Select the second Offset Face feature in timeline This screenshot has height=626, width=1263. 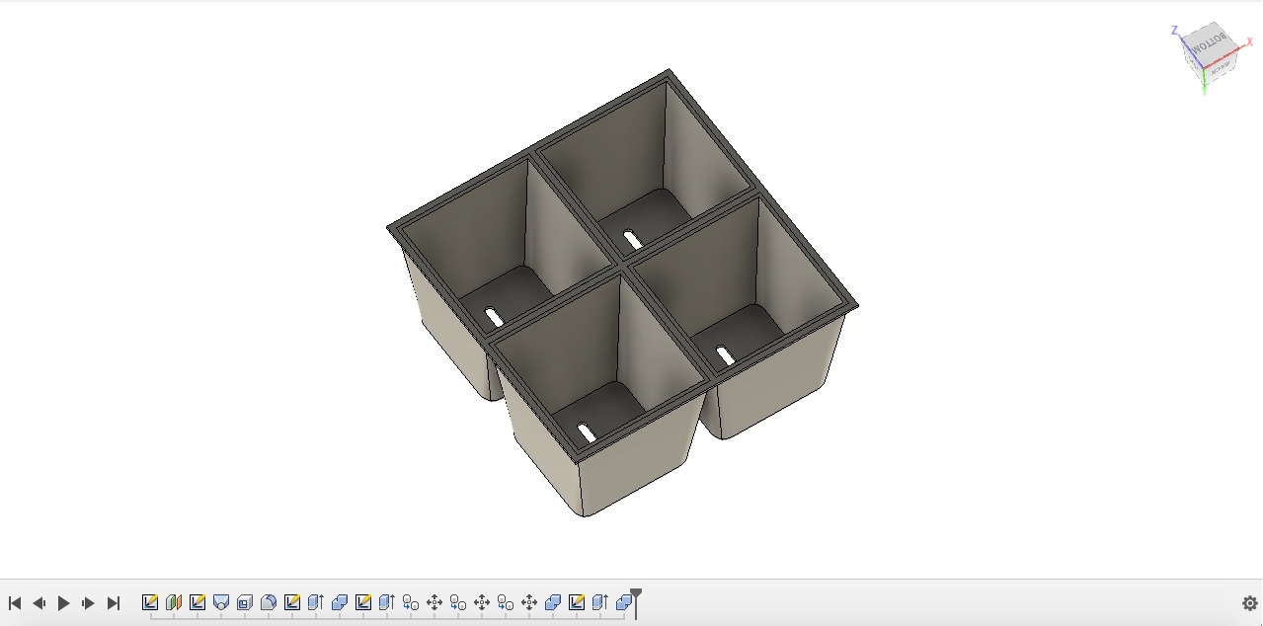coord(553,602)
